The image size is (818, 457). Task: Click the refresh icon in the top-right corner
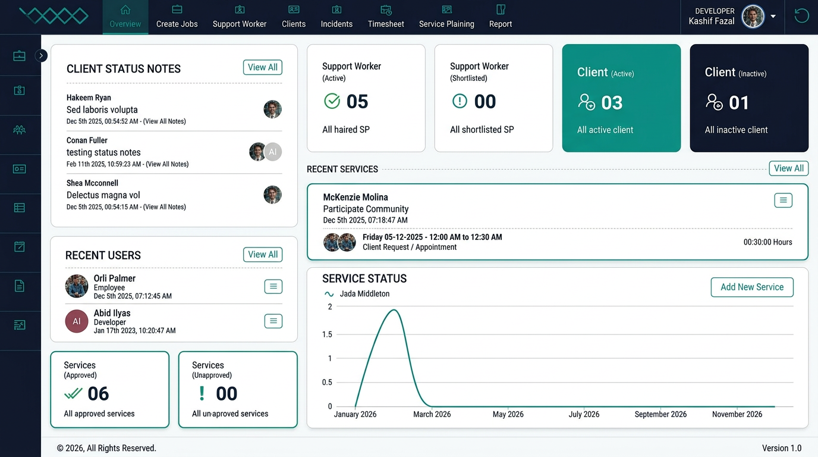click(x=801, y=16)
